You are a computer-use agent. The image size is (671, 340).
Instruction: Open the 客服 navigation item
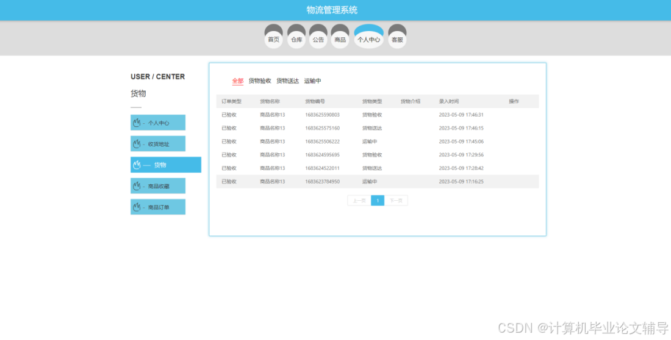[x=397, y=37]
